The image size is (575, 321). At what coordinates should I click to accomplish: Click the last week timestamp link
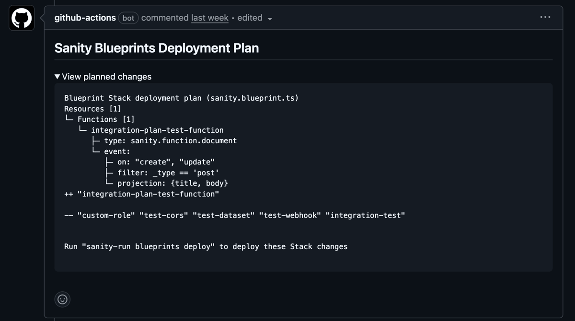(x=210, y=18)
